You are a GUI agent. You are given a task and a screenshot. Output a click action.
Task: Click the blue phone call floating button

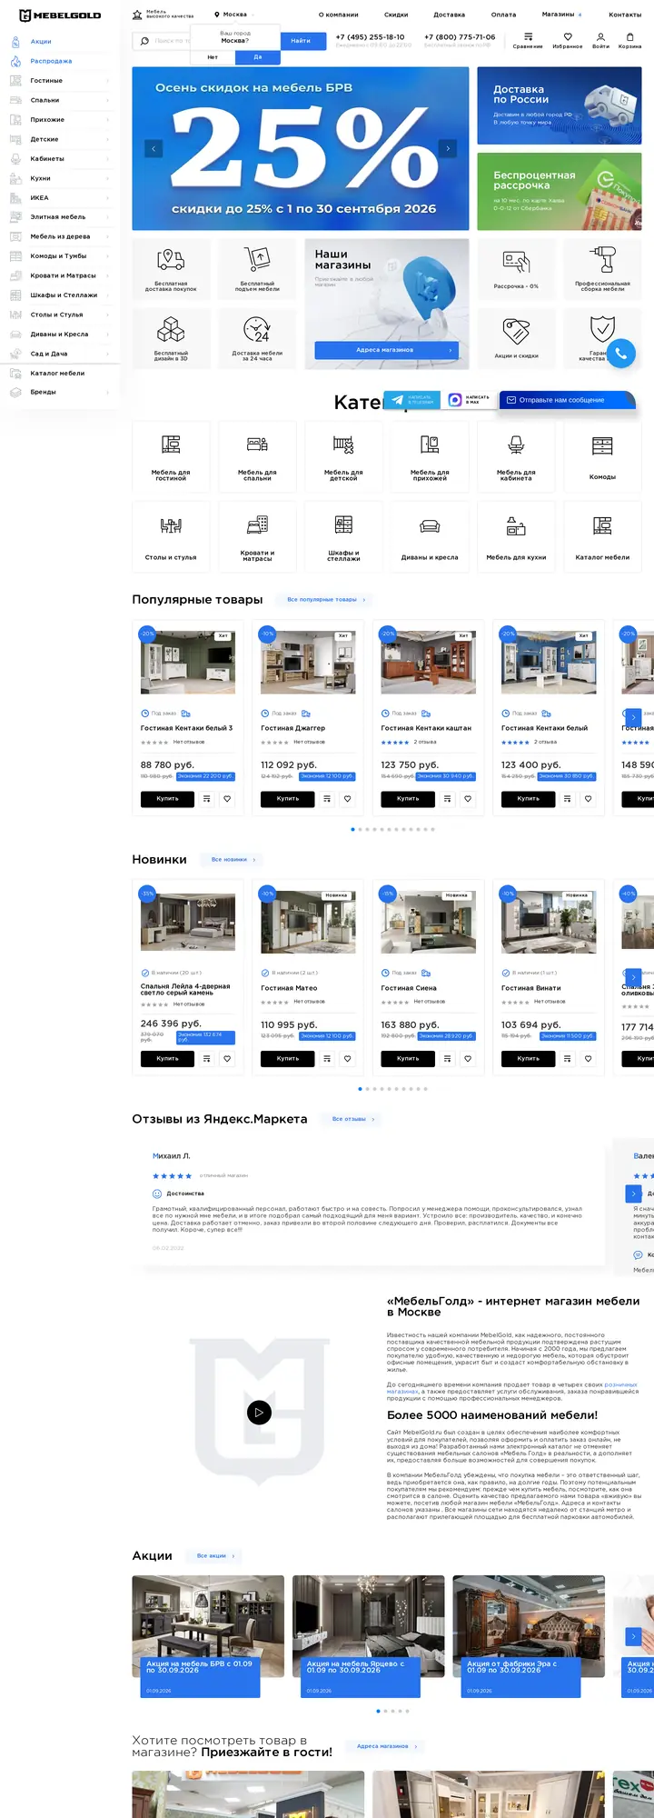coord(621,354)
